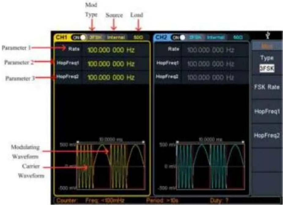Click the CH1 waveform preview graph

click(111, 167)
